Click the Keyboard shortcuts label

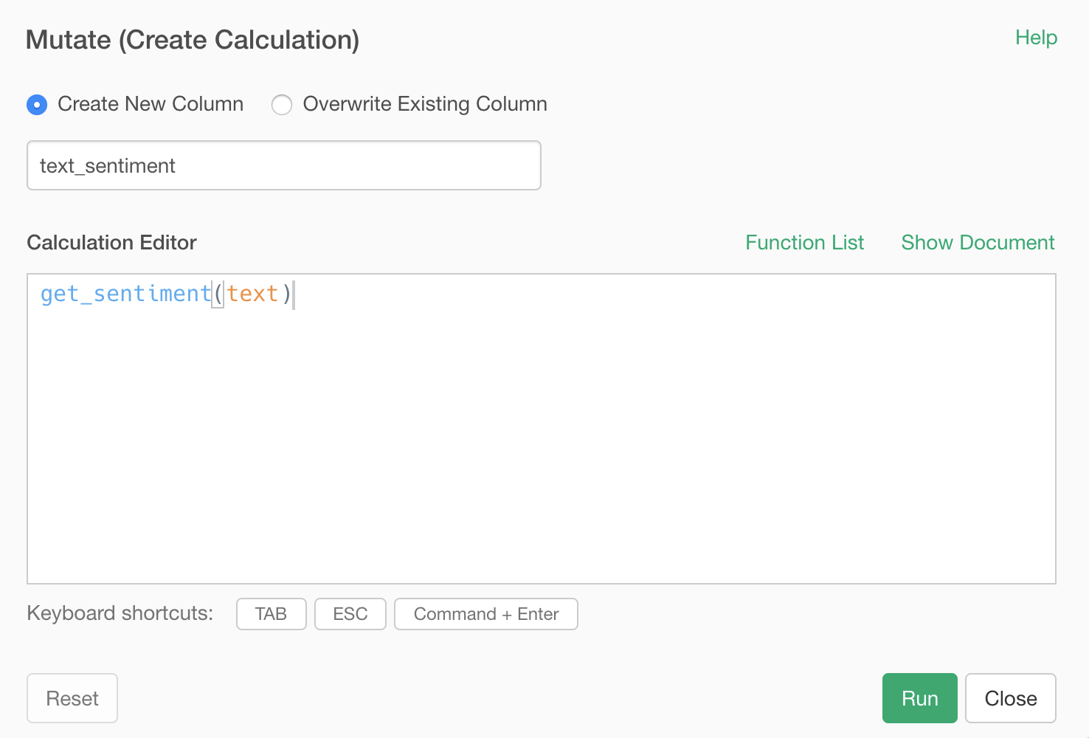tap(120, 613)
